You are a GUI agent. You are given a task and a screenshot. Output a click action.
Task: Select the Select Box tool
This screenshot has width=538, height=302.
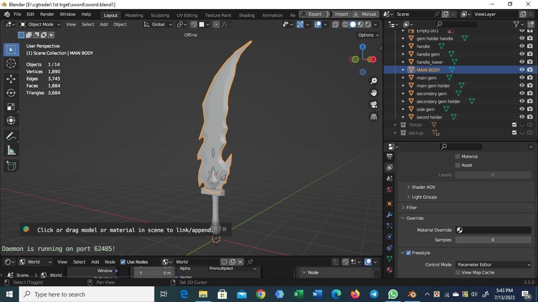(x=11, y=50)
